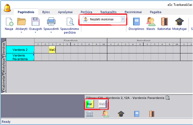This screenshot has width=193, height=125.
Task: Expand the arrow below Spausdinti
Action: [51, 32]
